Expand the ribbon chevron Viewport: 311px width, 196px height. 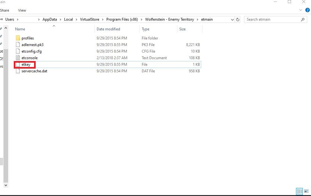click(301, 10)
